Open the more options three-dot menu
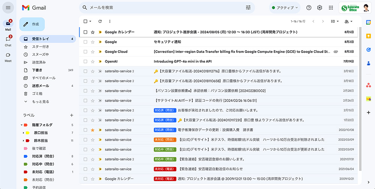This screenshot has width=375, height=189. pos(110,21)
